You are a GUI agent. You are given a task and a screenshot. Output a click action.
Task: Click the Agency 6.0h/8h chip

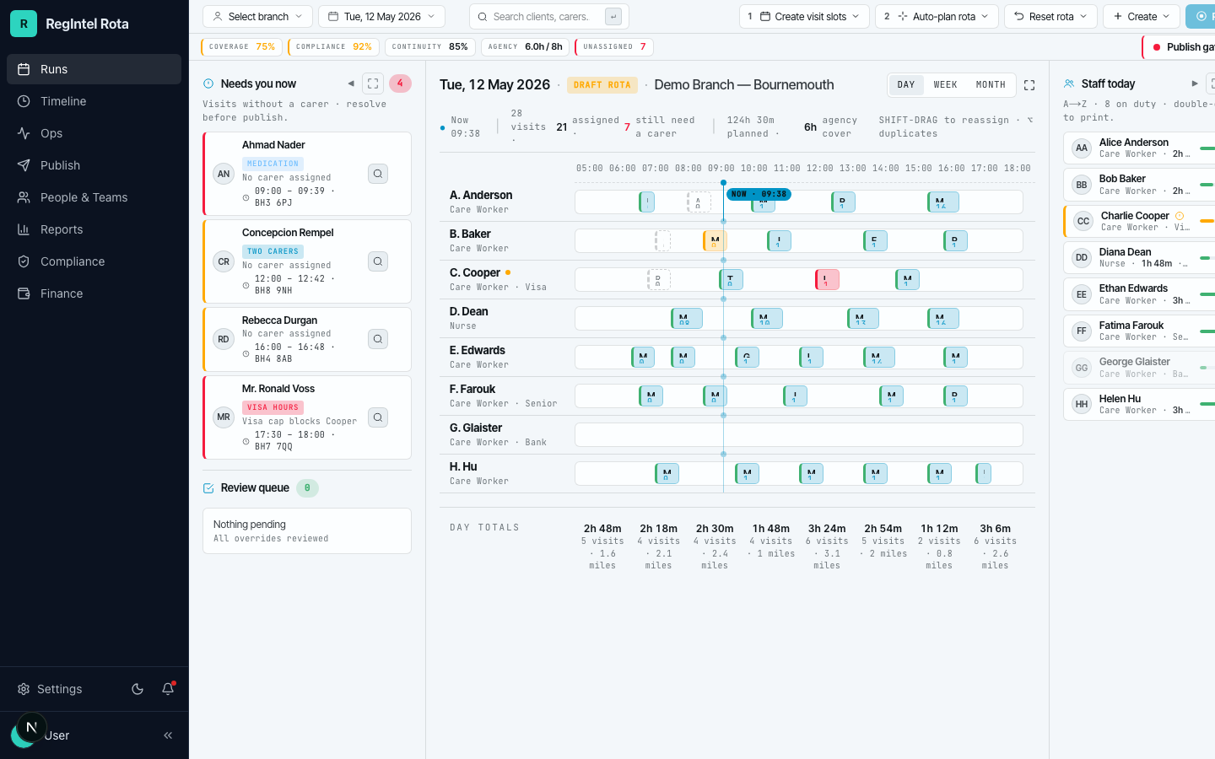(x=525, y=47)
